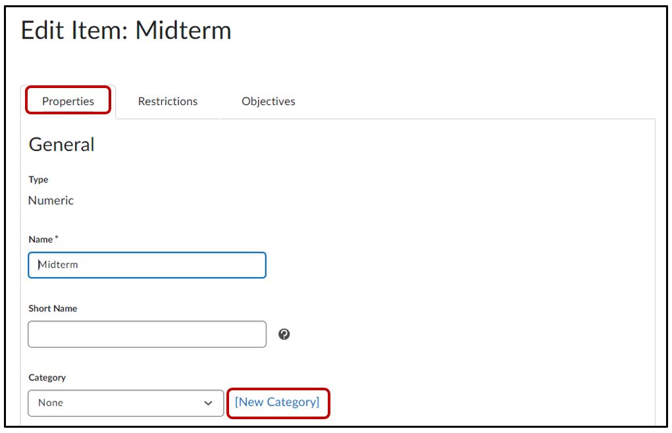Switch to the Restrictions tab

pyautogui.click(x=168, y=102)
